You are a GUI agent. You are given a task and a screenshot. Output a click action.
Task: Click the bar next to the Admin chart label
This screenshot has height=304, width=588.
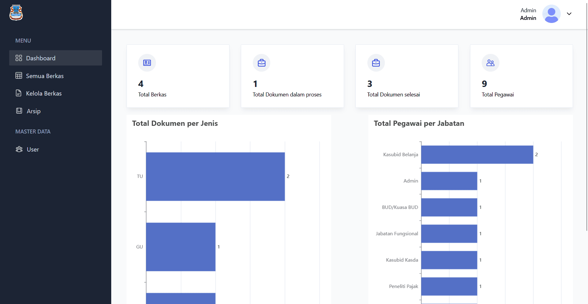coord(449,181)
